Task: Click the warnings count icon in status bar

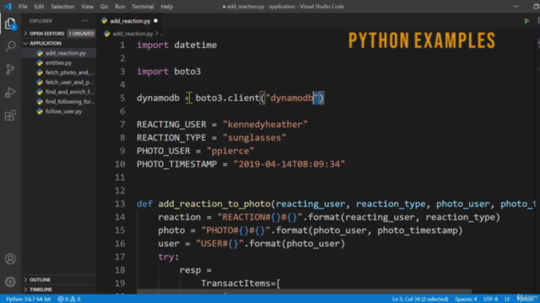Action: click(73, 299)
